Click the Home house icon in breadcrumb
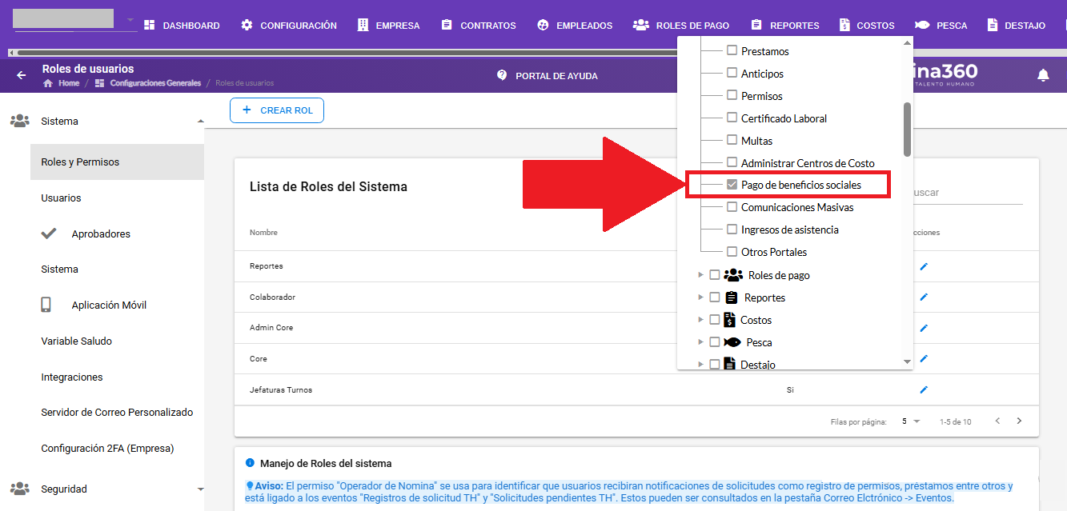Image resolution: width=1067 pixels, height=511 pixels. (48, 83)
